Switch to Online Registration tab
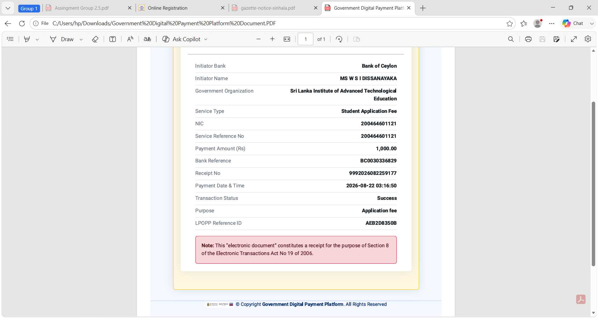 click(168, 8)
